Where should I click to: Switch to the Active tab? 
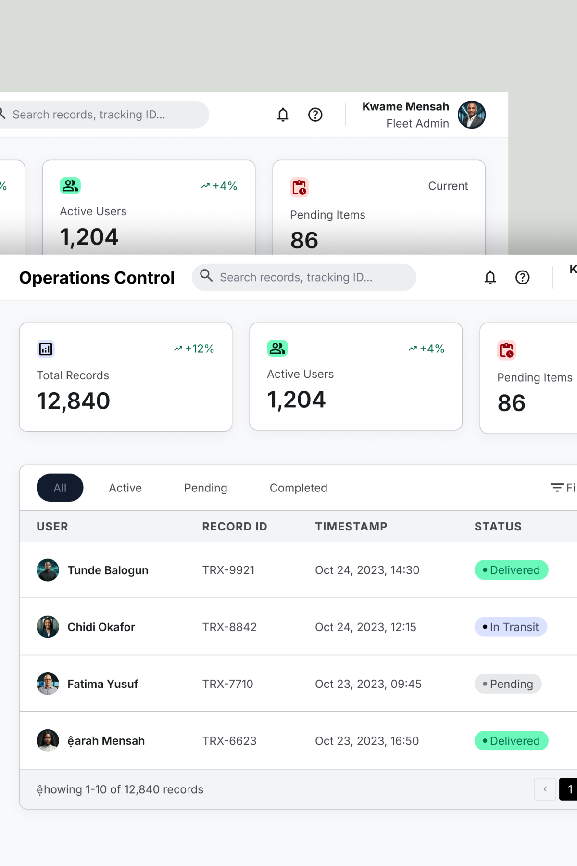click(125, 488)
